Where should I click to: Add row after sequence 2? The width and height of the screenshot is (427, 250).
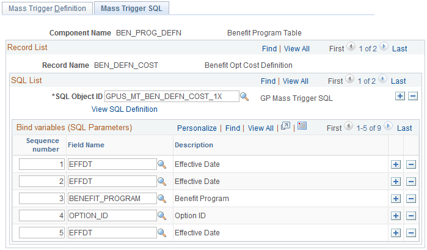(396, 182)
